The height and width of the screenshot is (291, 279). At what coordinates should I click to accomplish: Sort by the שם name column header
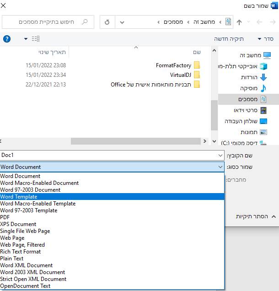[x=197, y=52]
